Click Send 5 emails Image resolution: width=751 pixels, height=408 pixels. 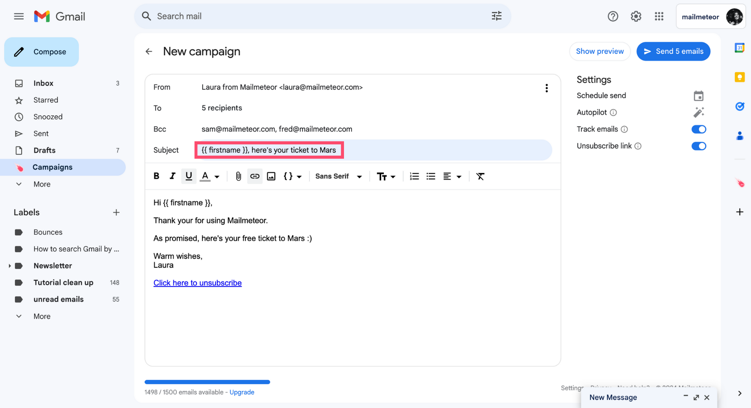(x=673, y=51)
